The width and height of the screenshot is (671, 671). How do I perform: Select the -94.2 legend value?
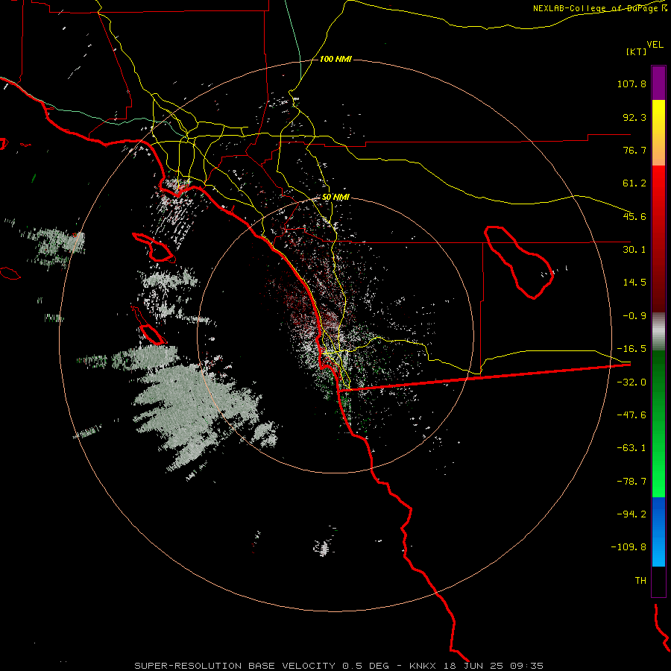pyautogui.click(x=631, y=514)
